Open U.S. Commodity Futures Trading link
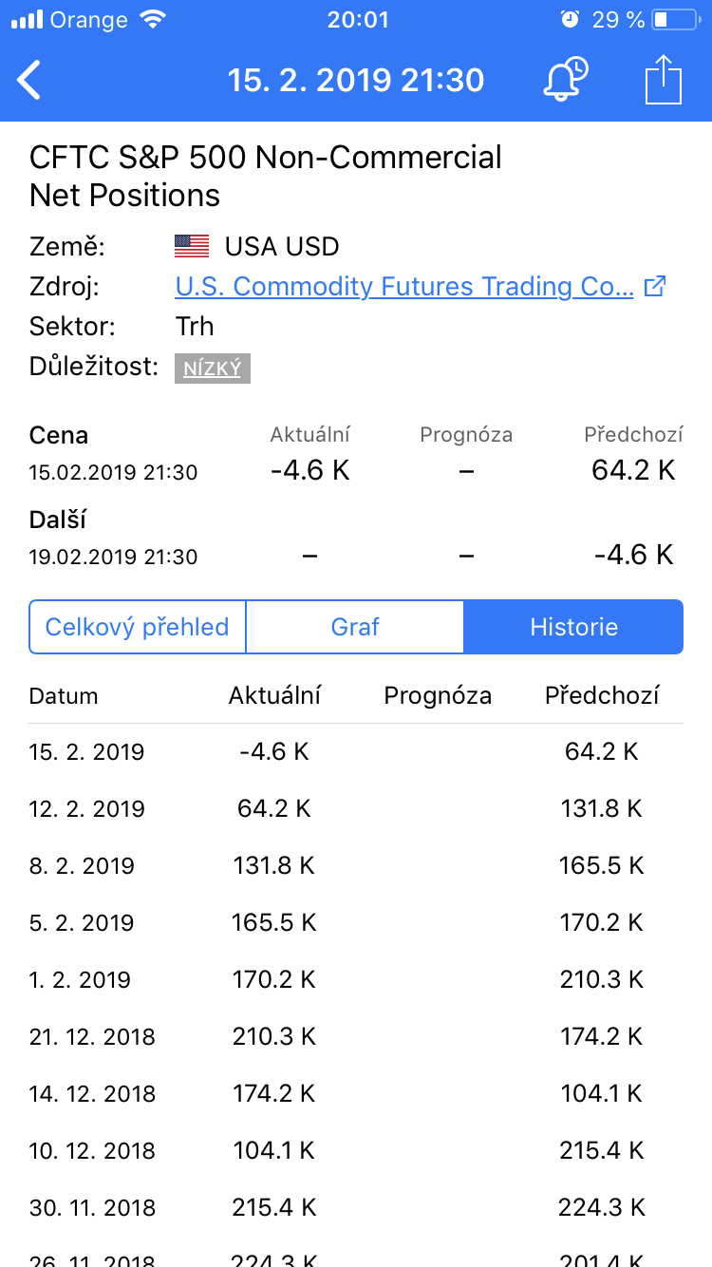 point(404,286)
